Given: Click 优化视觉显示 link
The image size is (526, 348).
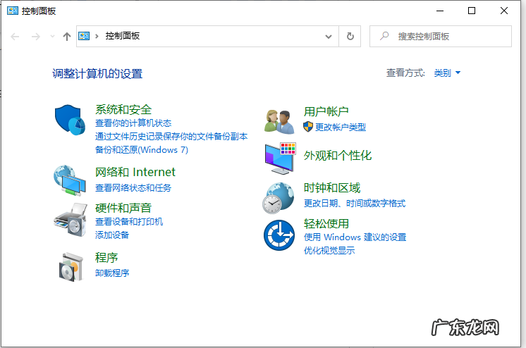Looking at the screenshot, I should point(329,251).
